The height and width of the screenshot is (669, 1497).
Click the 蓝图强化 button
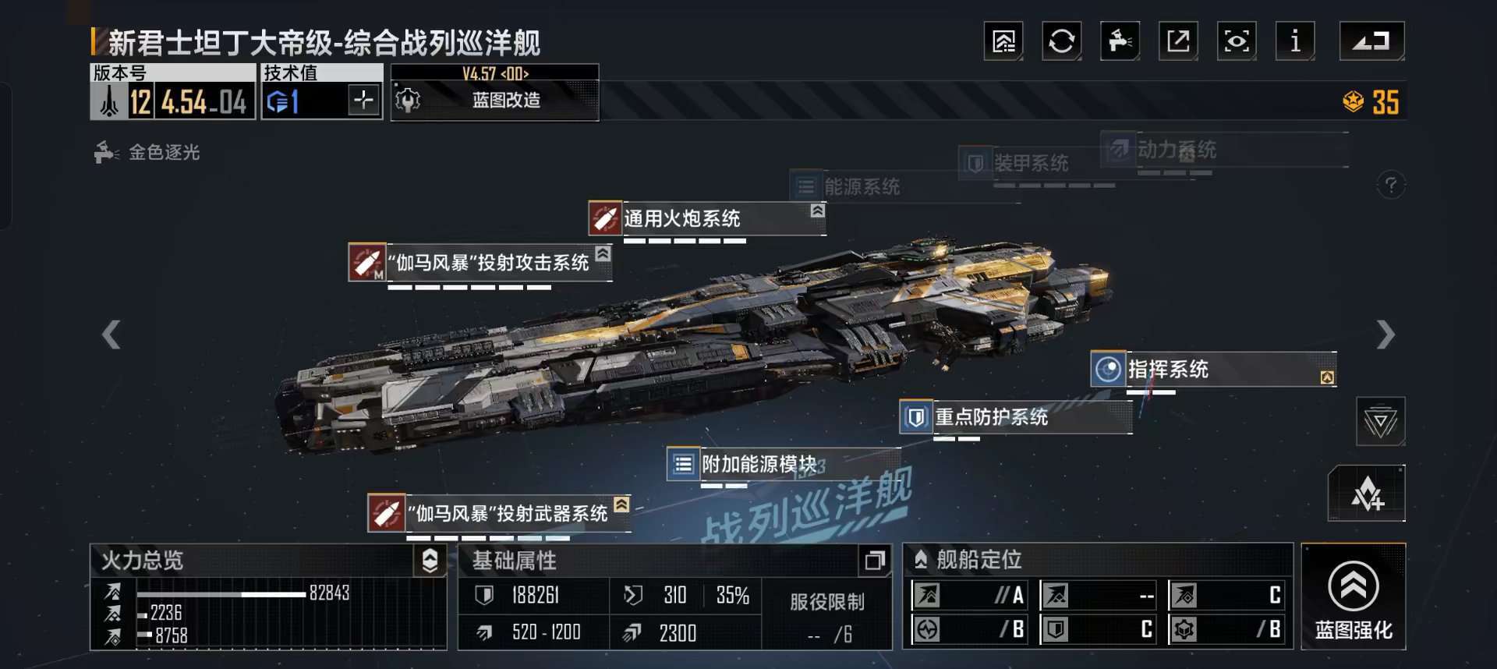point(1354,596)
